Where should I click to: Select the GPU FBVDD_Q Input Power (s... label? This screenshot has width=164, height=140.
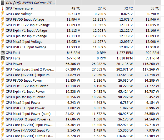coord(29,119)
